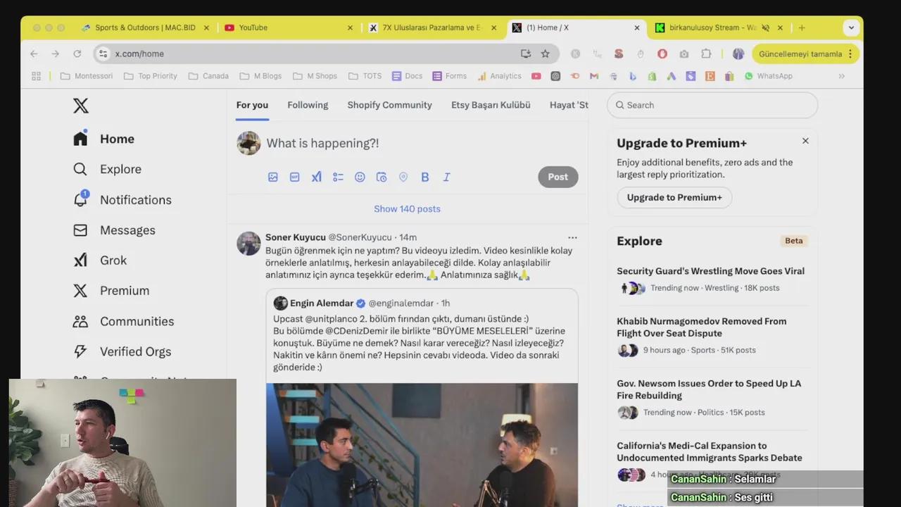Image resolution: width=901 pixels, height=507 pixels.
Task: Go to X logo home icon
Action: click(x=81, y=106)
